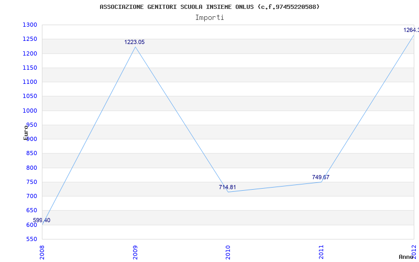Click the 550 y-axis value
The height and width of the screenshot is (262, 419).
[x=31, y=239]
